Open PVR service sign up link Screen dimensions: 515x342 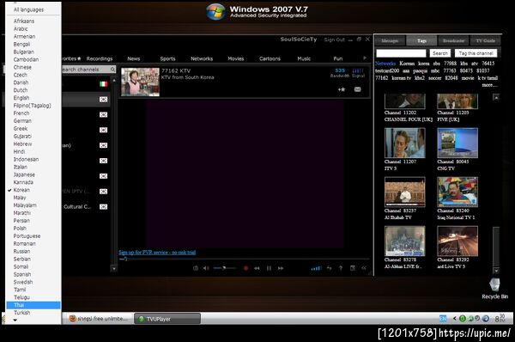tap(157, 253)
